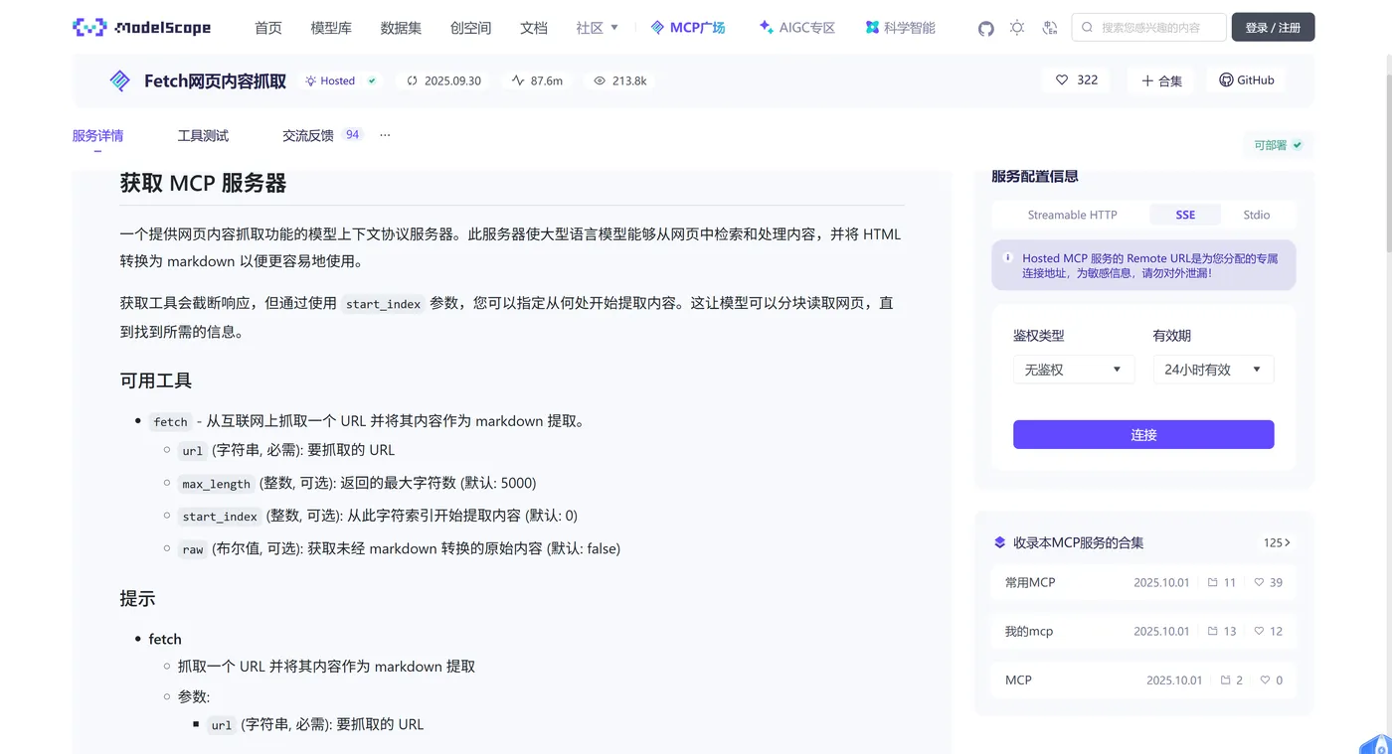Keep SSE connection mode selected
This screenshot has width=1392, height=754.
(x=1185, y=215)
